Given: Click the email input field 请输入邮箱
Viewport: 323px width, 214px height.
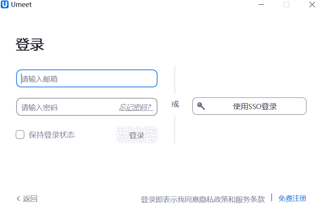Looking at the screenshot, I should [86, 78].
